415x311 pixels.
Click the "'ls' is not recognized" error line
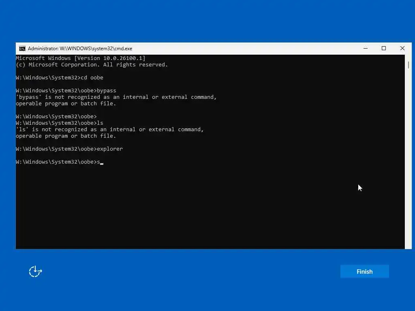109,130
